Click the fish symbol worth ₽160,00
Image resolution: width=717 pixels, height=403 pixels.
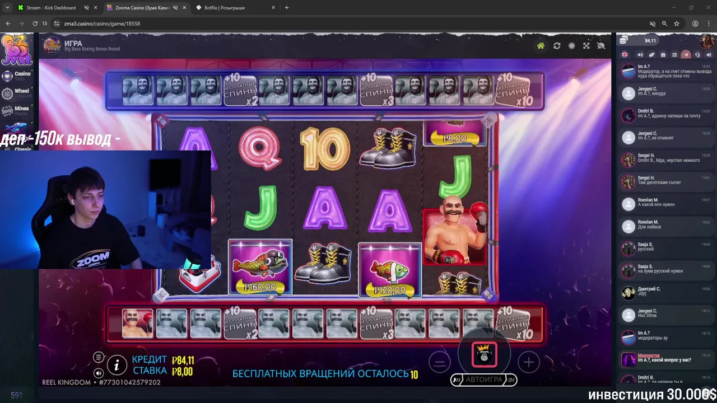(x=260, y=268)
